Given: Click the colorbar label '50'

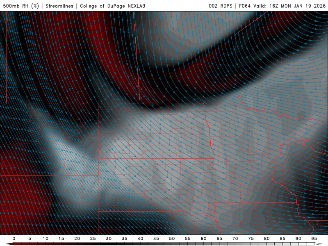Looking at the screenshot, I should coord(172,239).
